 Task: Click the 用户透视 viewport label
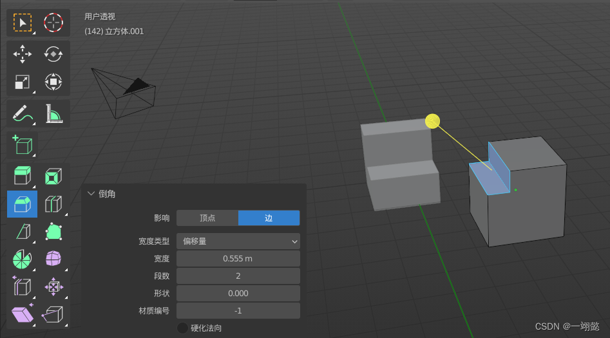click(x=100, y=17)
